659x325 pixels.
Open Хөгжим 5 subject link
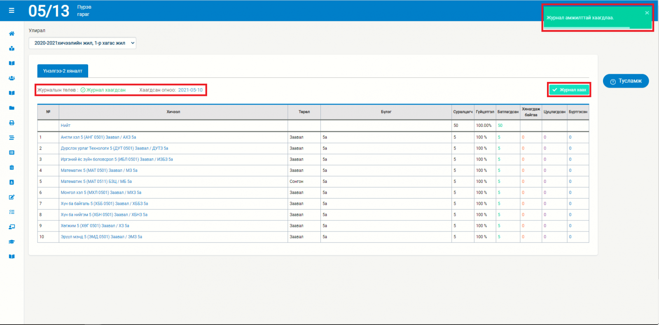pos(95,226)
